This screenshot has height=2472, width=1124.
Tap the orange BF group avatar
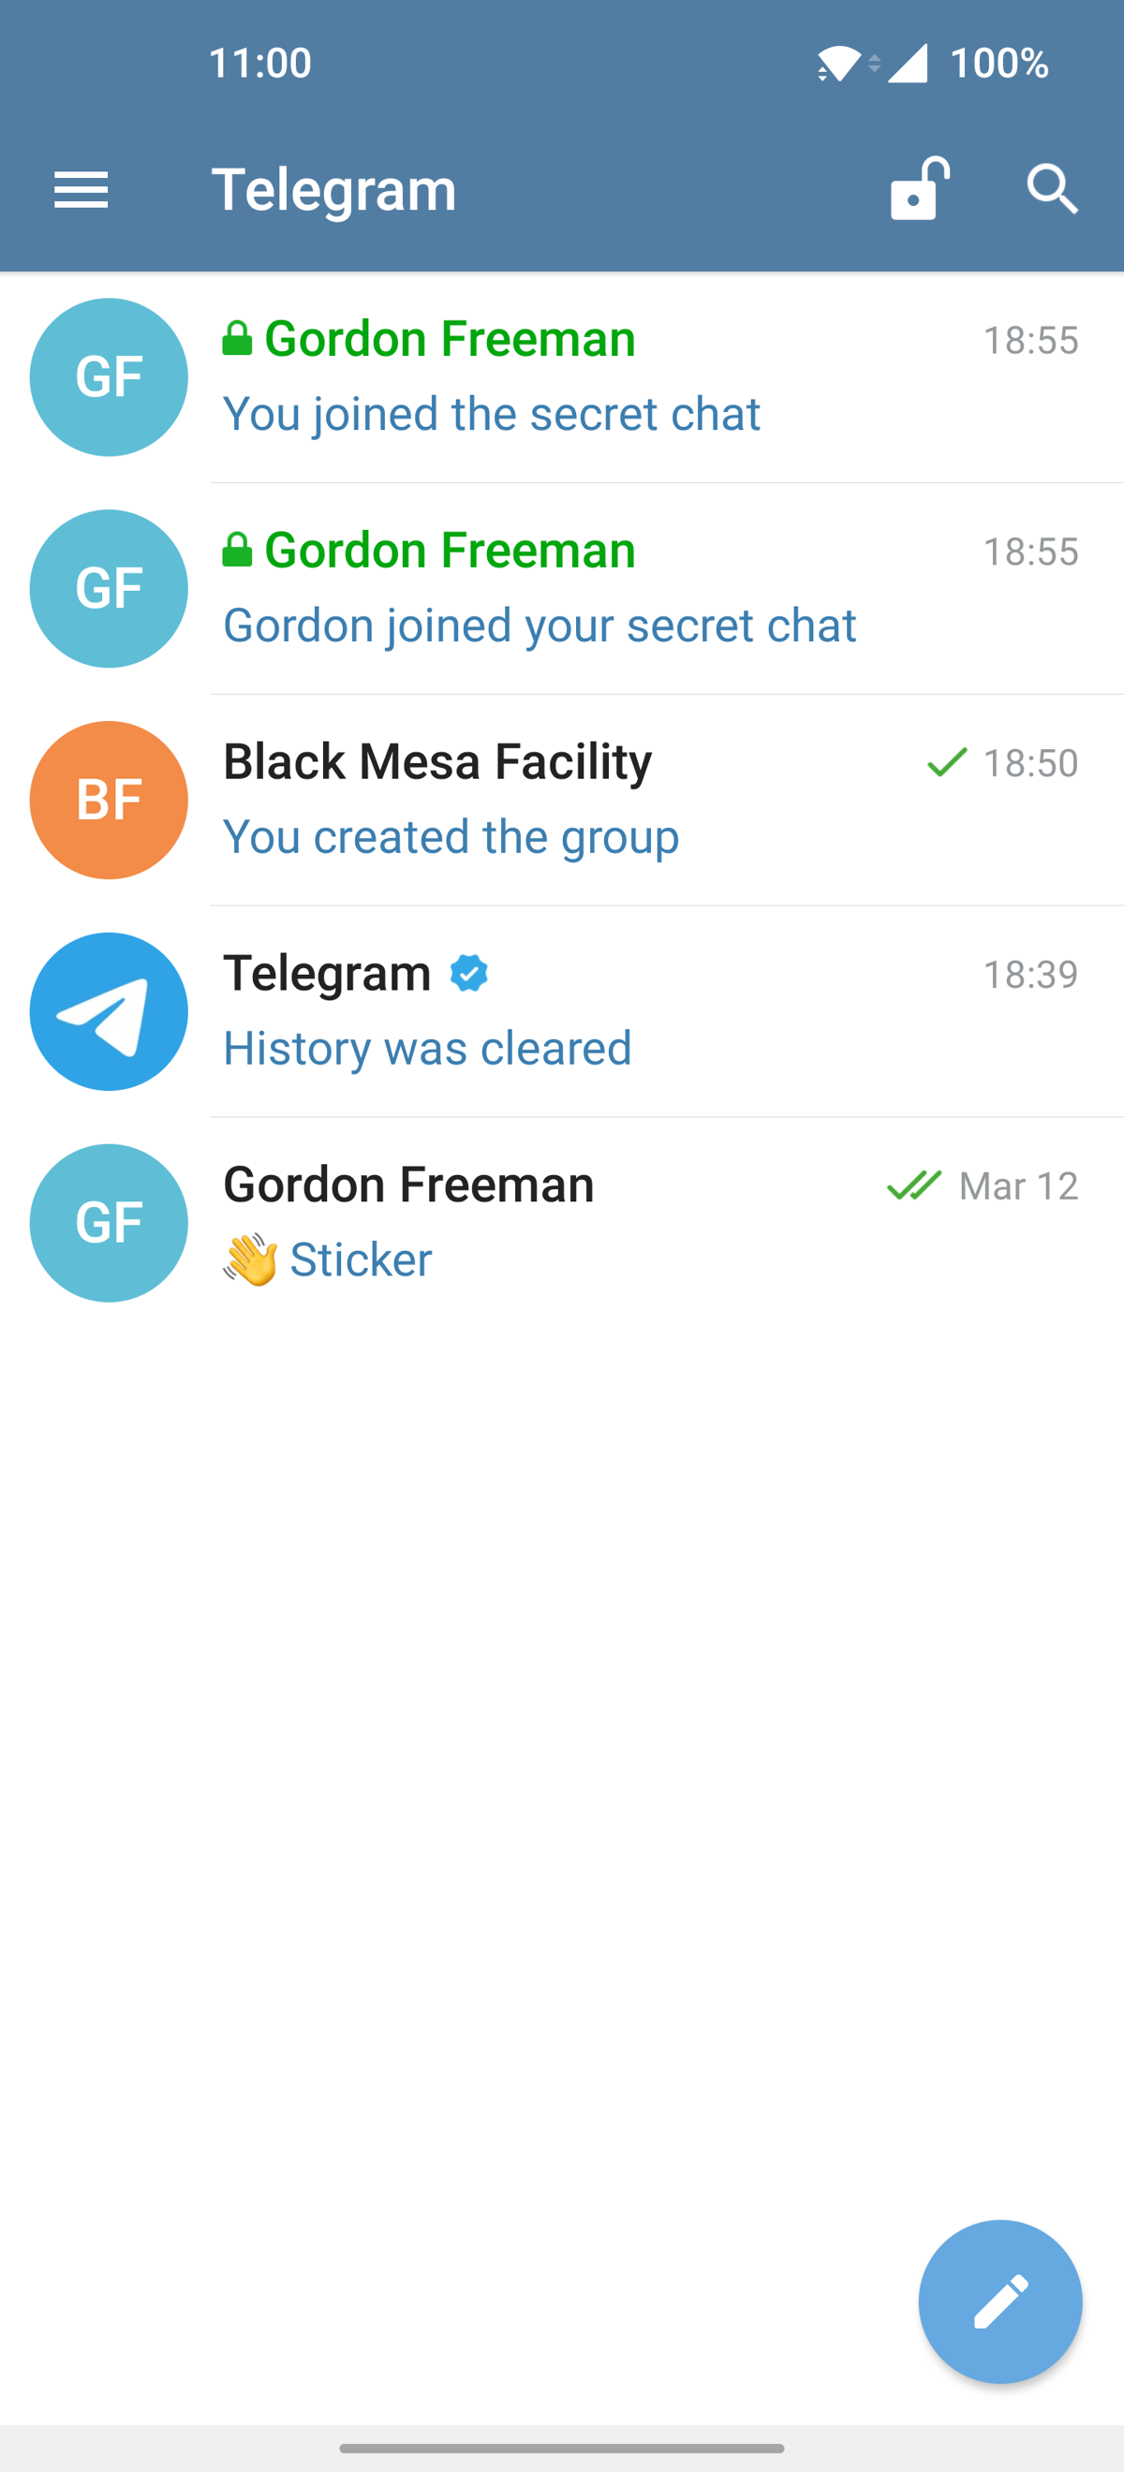(109, 801)
